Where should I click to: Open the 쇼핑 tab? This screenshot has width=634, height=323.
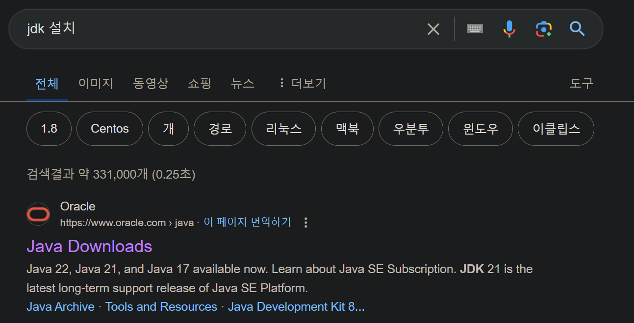click(200, 83)
